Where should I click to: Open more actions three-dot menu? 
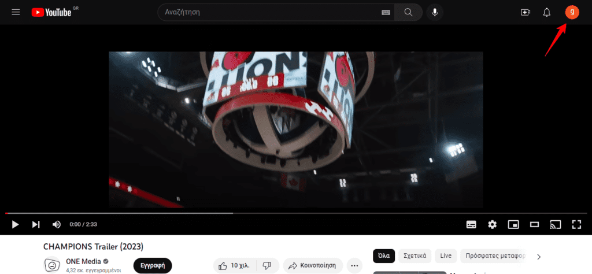pyautogui.click(x=354, y=265)
